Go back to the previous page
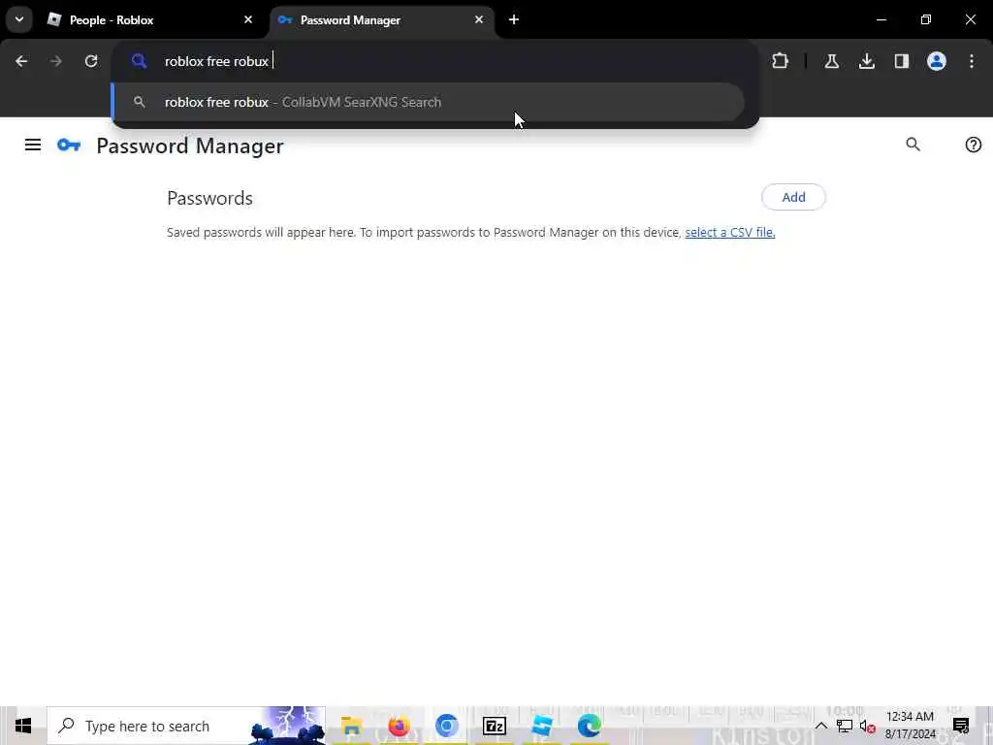The image size is (993, 745). coord(21,61)
